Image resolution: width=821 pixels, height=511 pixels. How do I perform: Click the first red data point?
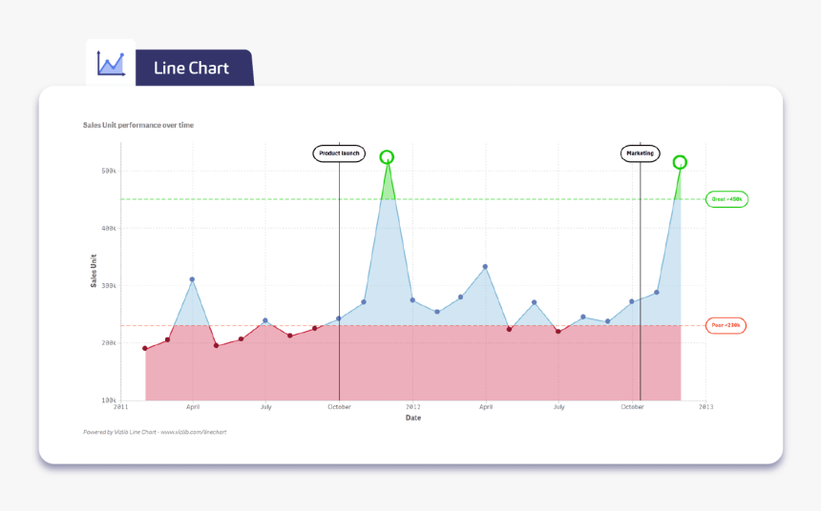pos(145,348)
